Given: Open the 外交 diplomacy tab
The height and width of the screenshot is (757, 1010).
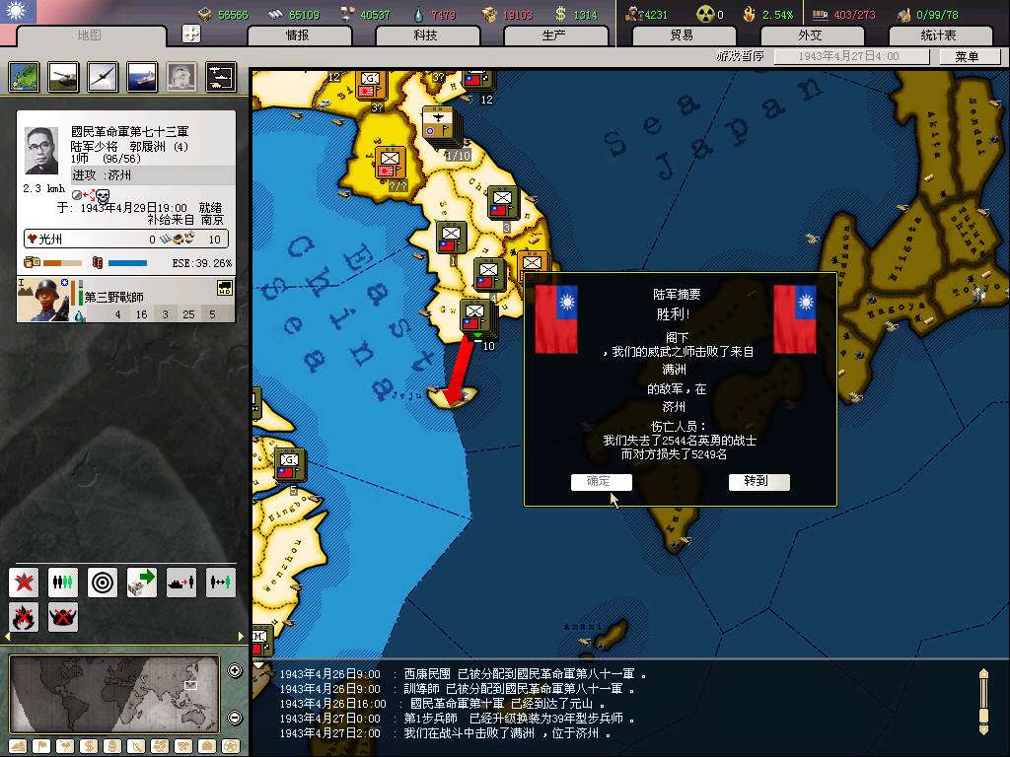Looking at the screenshot, I should coord(811,35).
